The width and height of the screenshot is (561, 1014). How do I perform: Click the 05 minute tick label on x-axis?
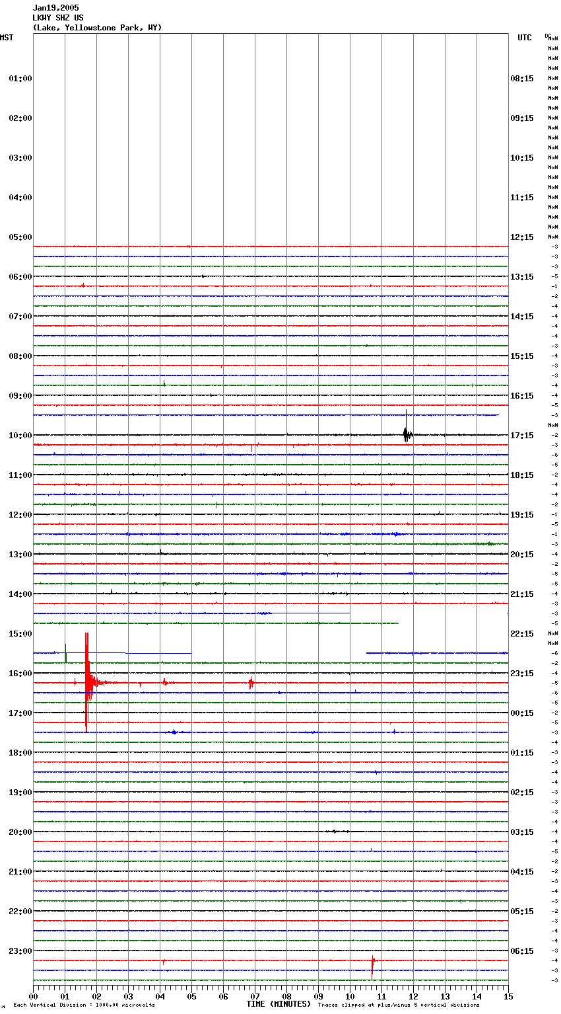pos(191,997)
